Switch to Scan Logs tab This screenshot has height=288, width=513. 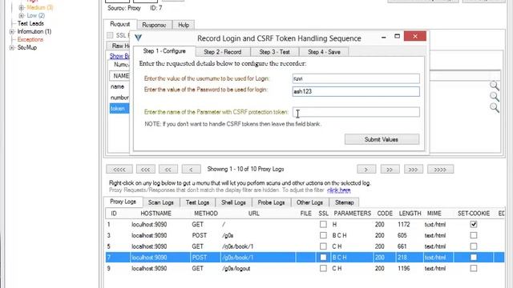161,202
